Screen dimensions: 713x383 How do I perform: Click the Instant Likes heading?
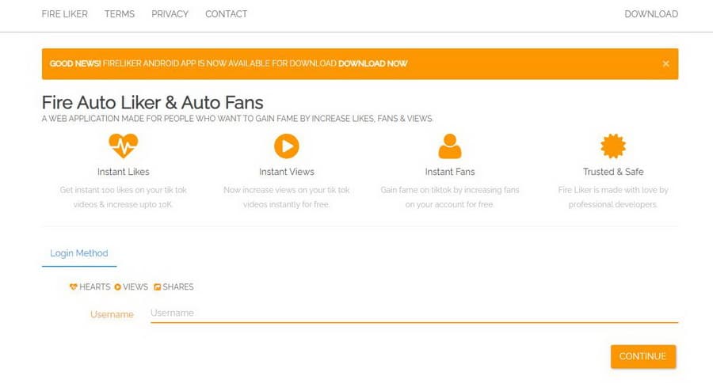pyautogui.click(x=124, y=172)
